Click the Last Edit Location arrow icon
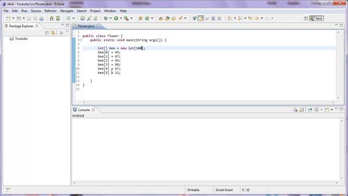Viewport: 348px width, 196px height. (x=251, y=19)
